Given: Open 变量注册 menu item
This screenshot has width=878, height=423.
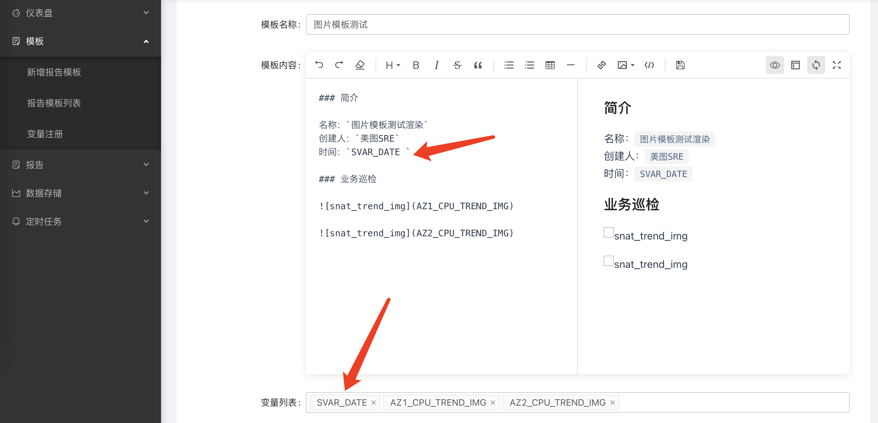Looking at the screenshot, I should point(45,134).
